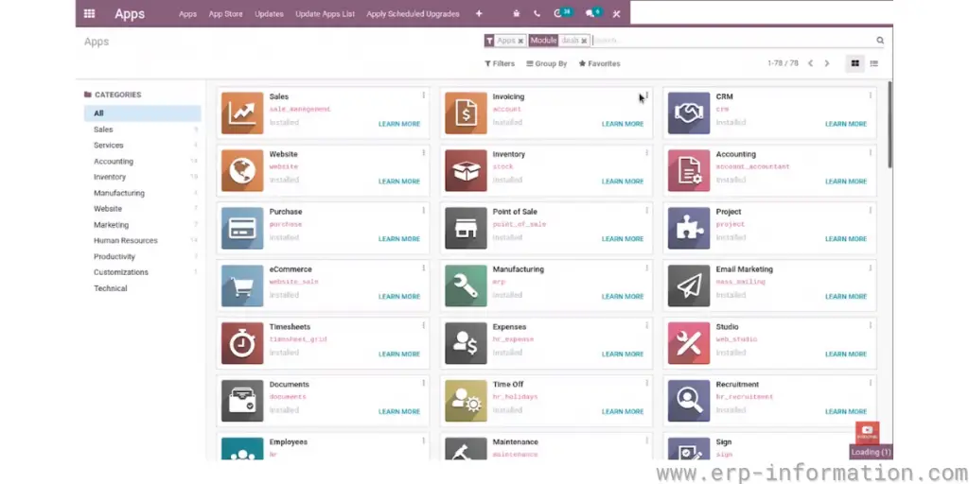Open the Group By dropdown
The image size is (969, 484).
coord(546,63)
